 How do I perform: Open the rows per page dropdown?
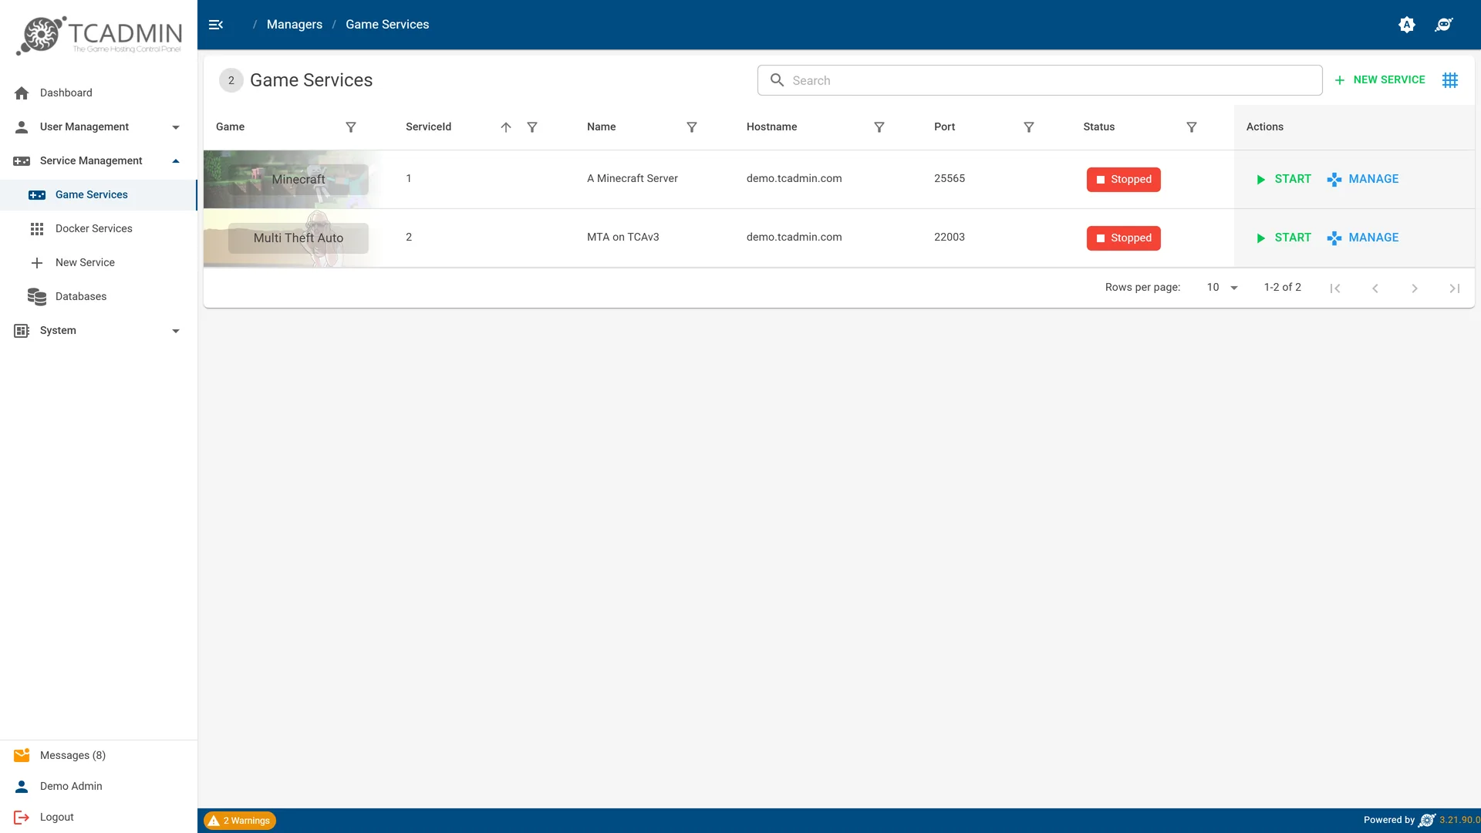pyautogui.click(x=1223, y=288)
